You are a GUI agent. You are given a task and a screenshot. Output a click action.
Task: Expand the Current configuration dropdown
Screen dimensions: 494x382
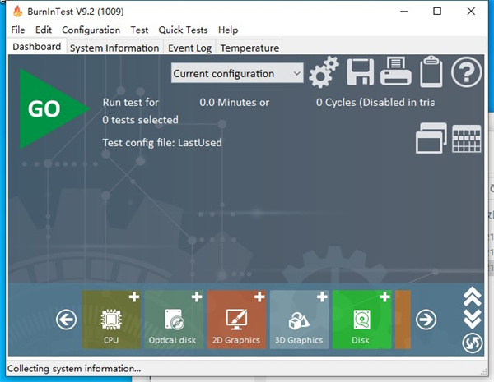coord(237,74)
